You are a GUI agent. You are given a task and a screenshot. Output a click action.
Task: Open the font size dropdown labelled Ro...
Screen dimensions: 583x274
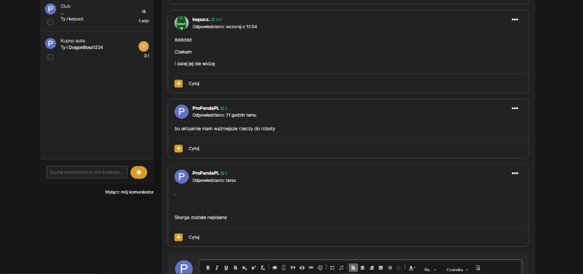430,269
